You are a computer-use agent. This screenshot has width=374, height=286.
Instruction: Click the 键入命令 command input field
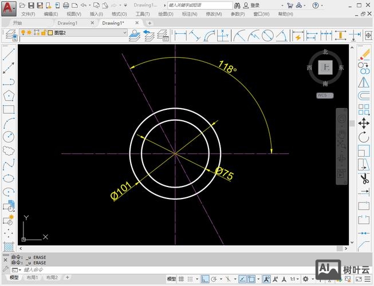click(86, 269)
